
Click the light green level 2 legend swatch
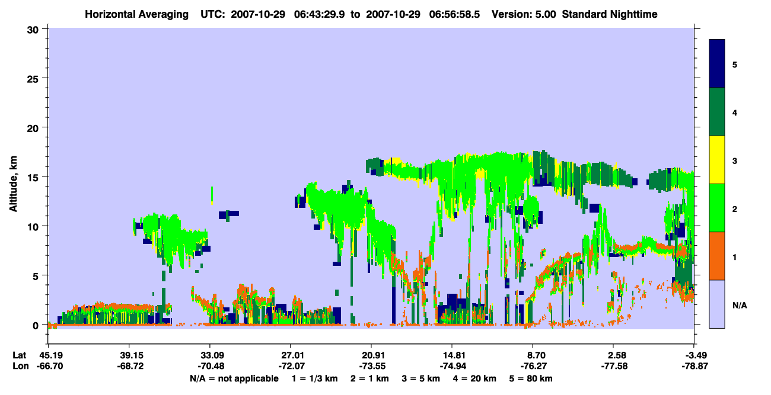click(x=717, y=208)
